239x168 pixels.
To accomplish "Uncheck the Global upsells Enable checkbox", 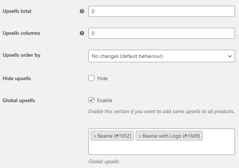I will pos(91,100).
